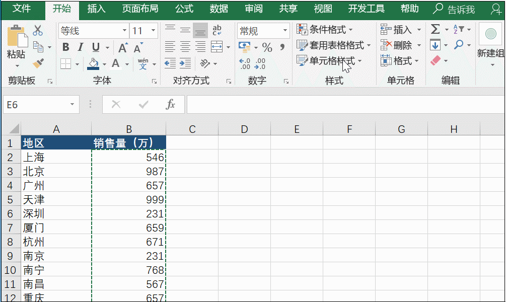This screenshot has height=302, width=506.
Task: Toggle italic formatting
Action: (81, 46)
